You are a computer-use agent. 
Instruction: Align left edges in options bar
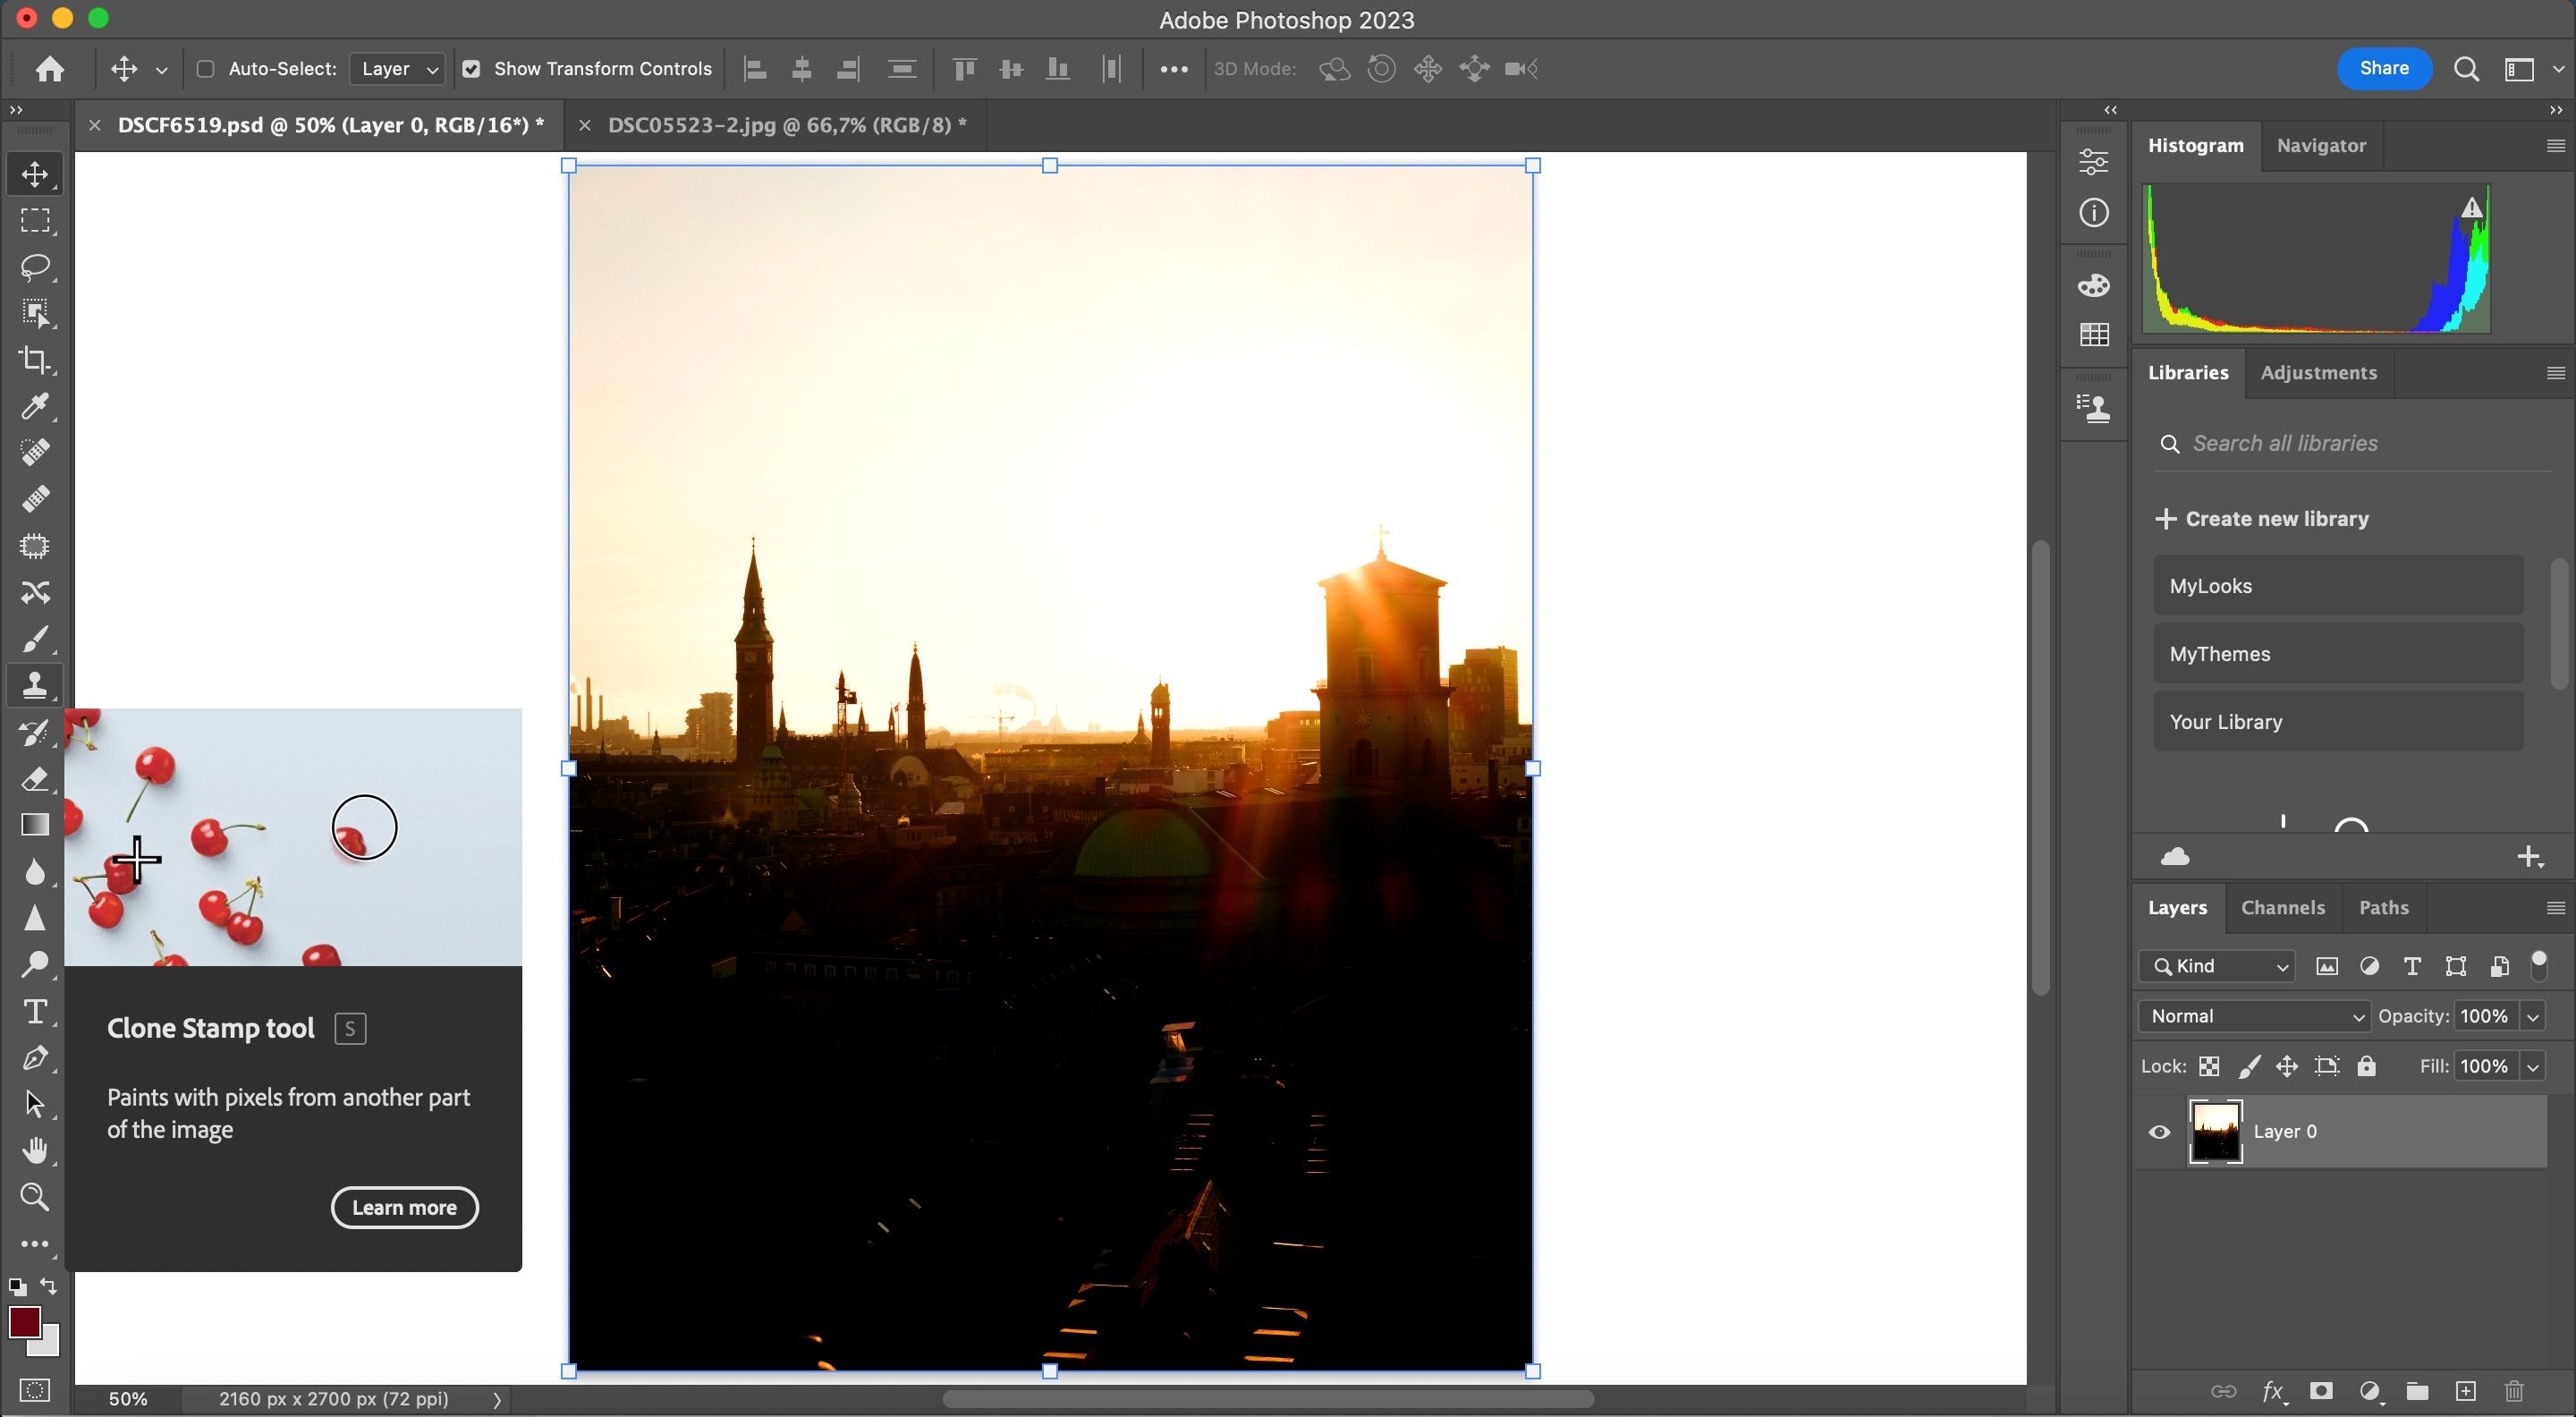coord(756,69)
